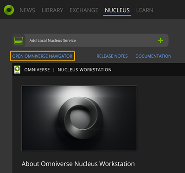Image resolution: width=185 pixels, height=173 pixels.
Task: Click the Nucleus Workstation ring thumbnail image
Action: pyautogui.click(x=79, y=118)
